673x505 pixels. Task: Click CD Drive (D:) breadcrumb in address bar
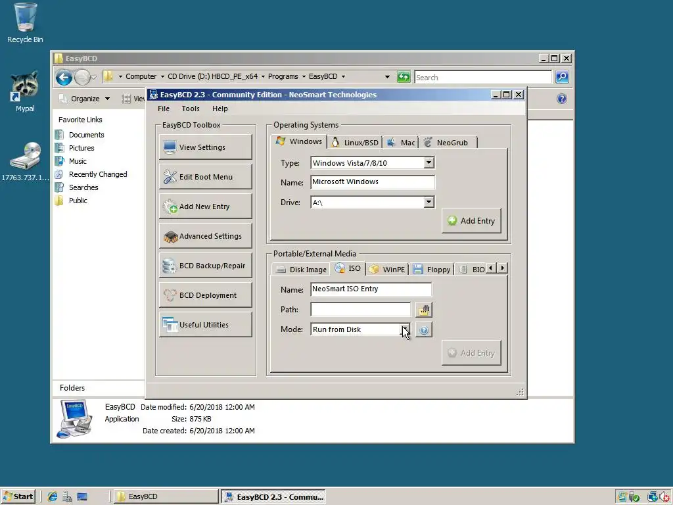click(212, 76)
